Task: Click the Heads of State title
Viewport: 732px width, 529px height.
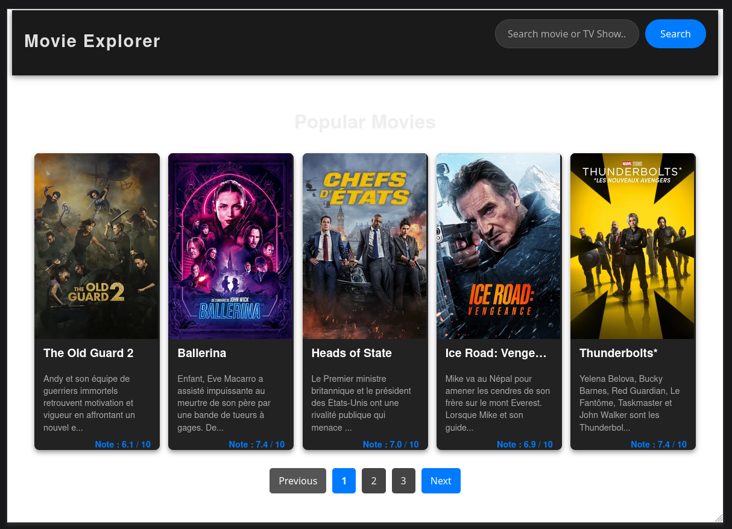Action: tap(352, 353)
